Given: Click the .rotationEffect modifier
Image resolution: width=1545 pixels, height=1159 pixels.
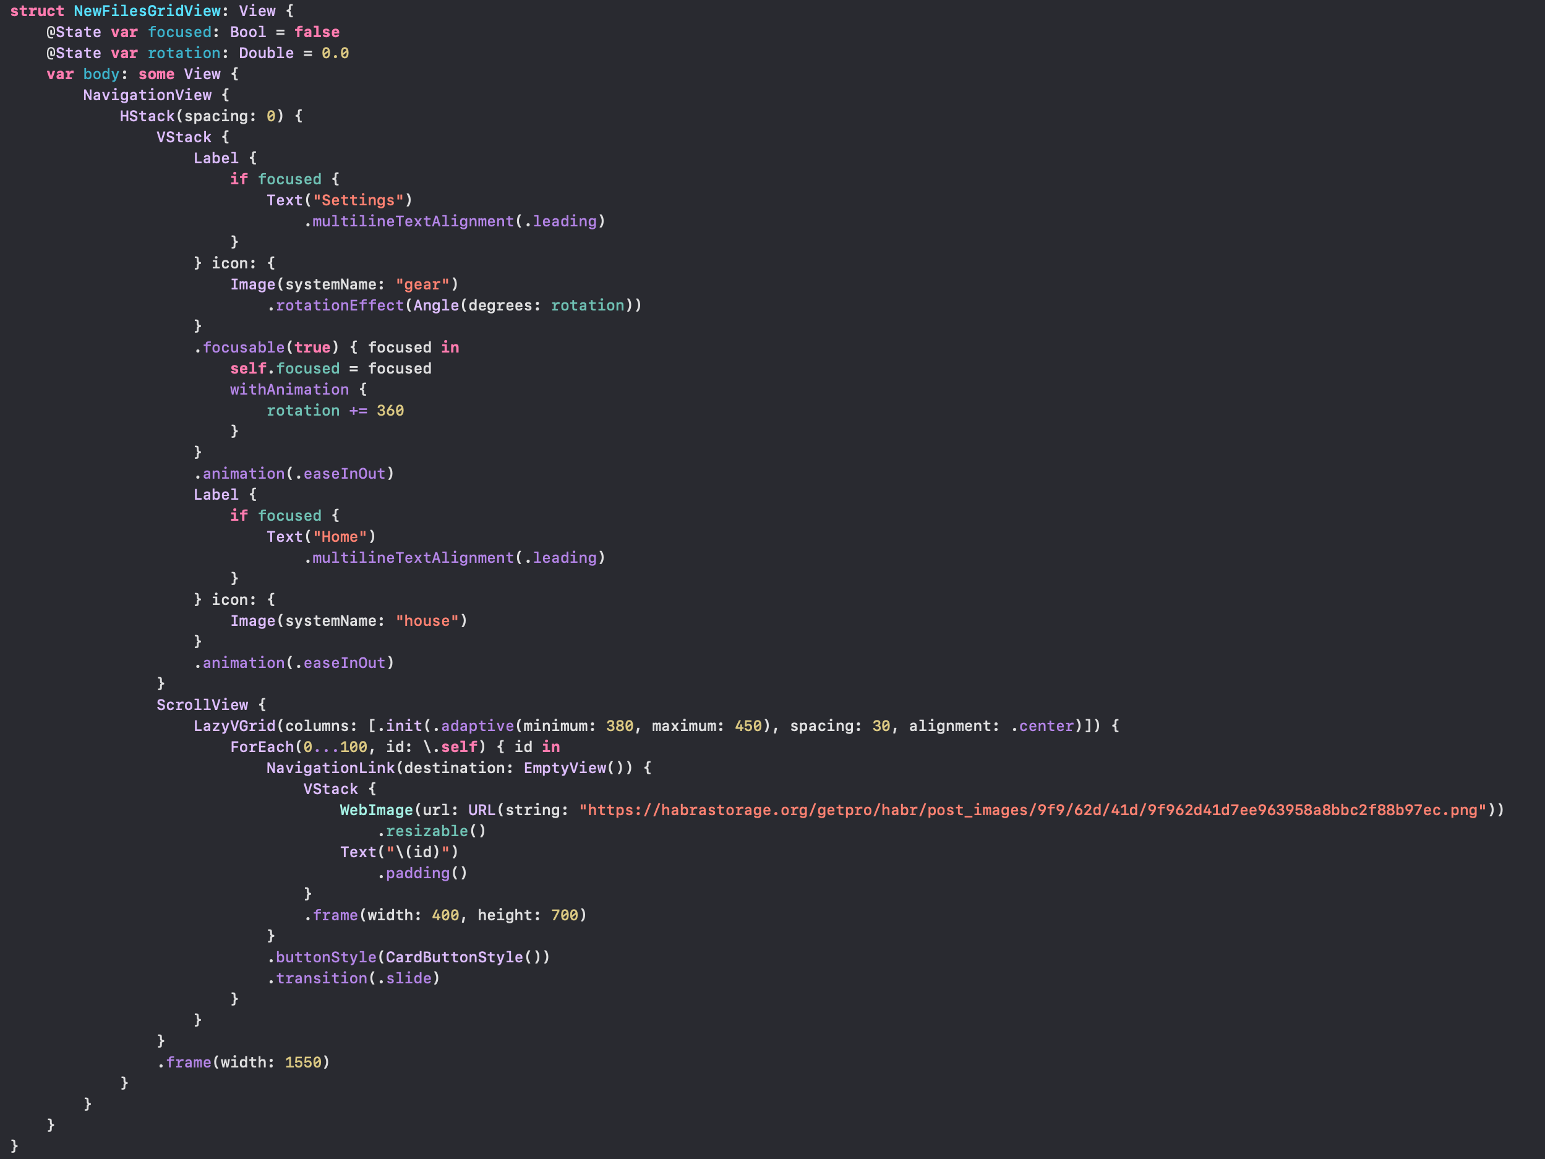Looking at the screenshot, I should [x=335, y=306].
